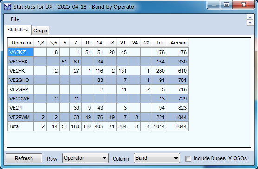
Task: Click the Accum column header
Action: (x=178, y=43)
